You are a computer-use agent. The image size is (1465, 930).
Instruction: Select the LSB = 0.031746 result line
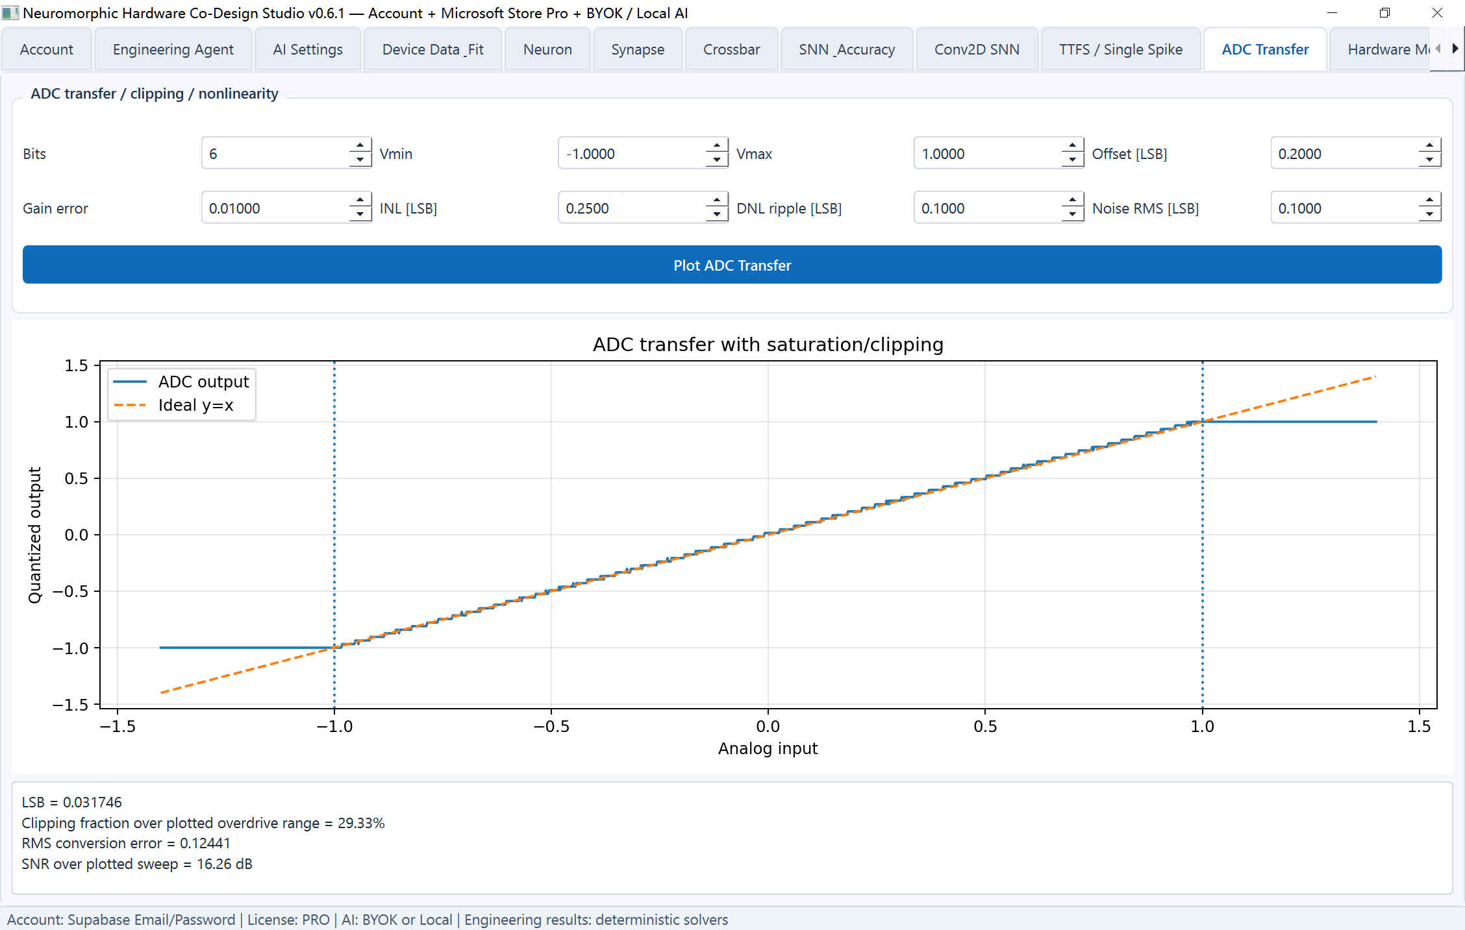tap(71, 802)
